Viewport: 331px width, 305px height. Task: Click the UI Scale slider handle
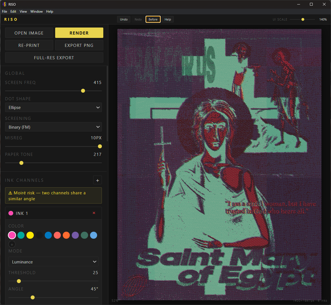303,19
